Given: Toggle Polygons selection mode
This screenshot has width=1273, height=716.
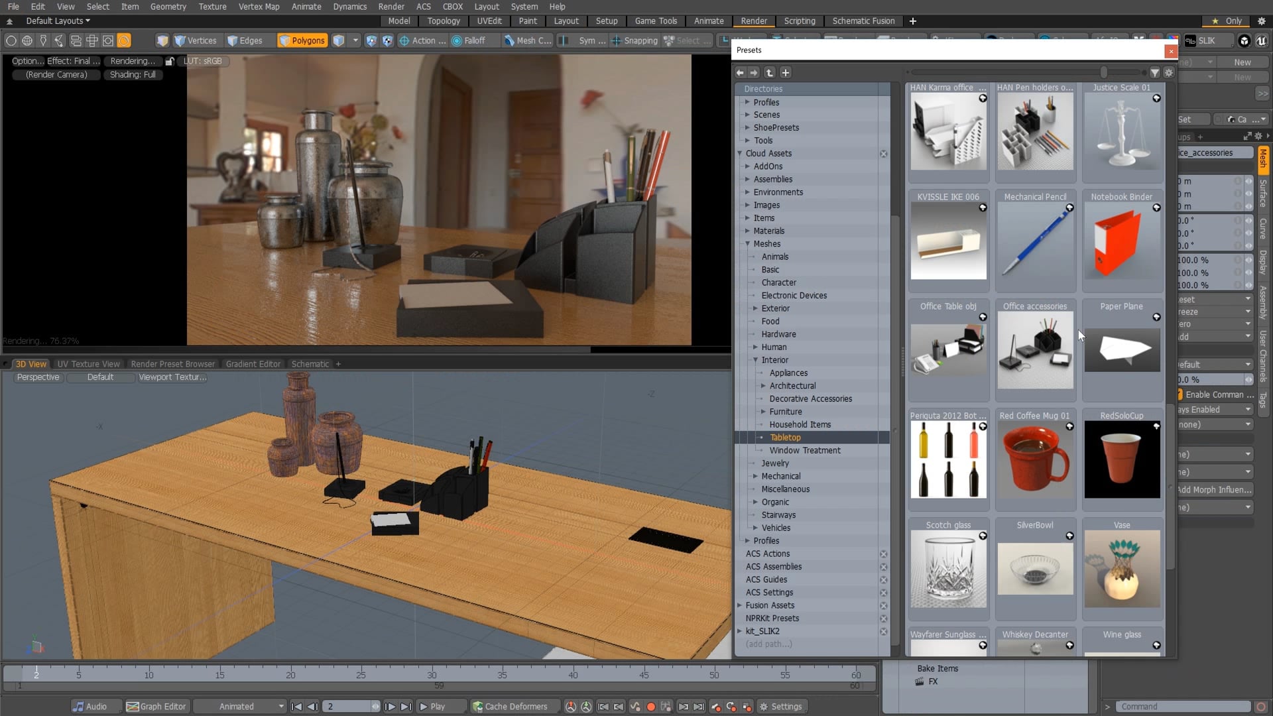Looking at the screenshot, I should (302, 40).
